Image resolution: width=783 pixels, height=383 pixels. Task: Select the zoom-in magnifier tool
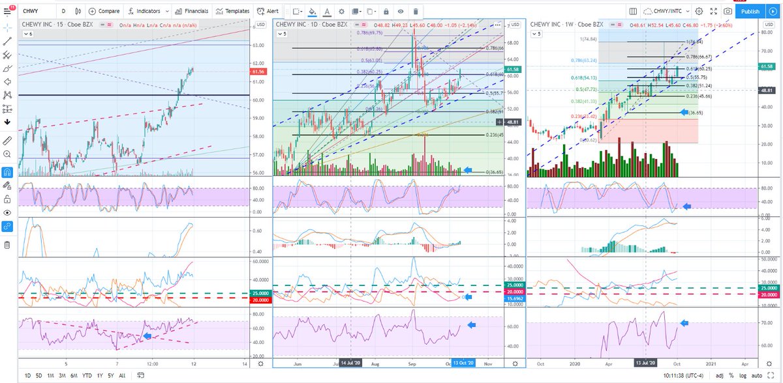[7, 154]
